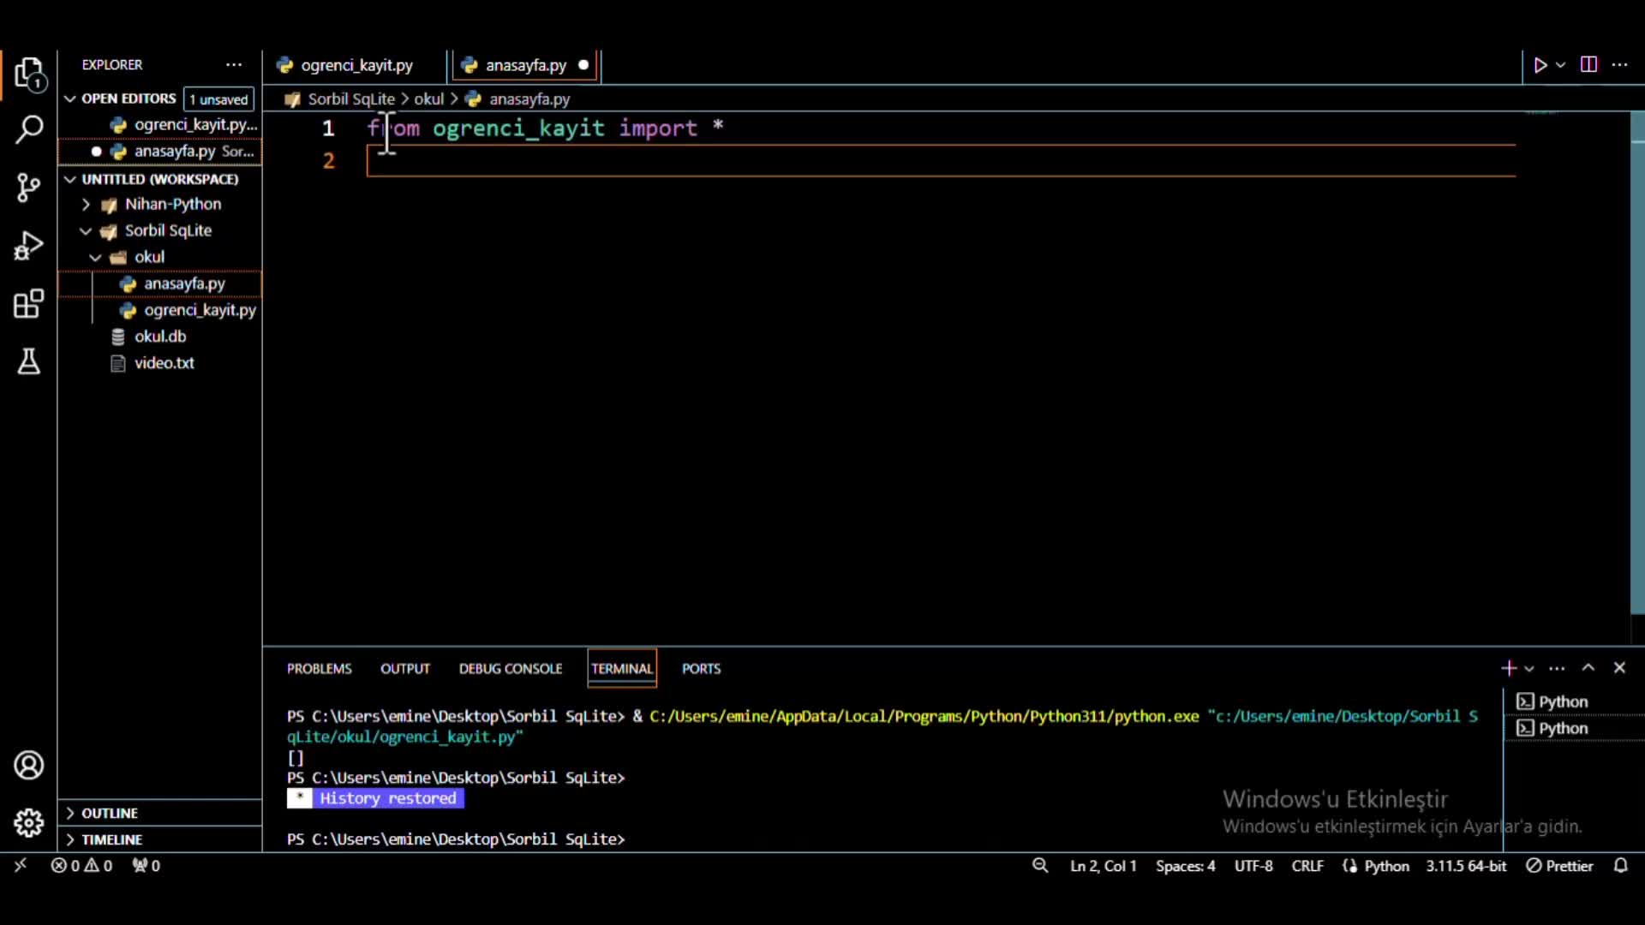Open the remote window status icon
The image size is (1645, 925).
[x=21, y=865]
